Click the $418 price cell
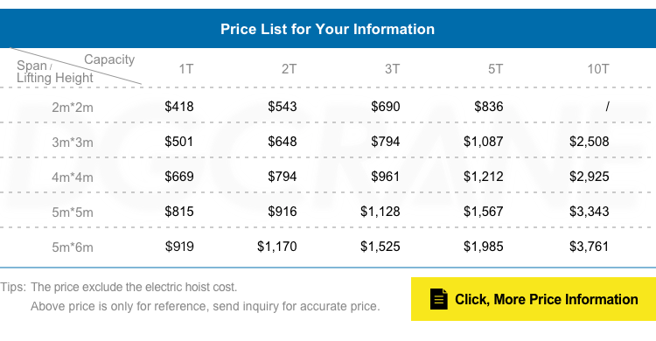The image size is (656, 341). coord(179,107)
